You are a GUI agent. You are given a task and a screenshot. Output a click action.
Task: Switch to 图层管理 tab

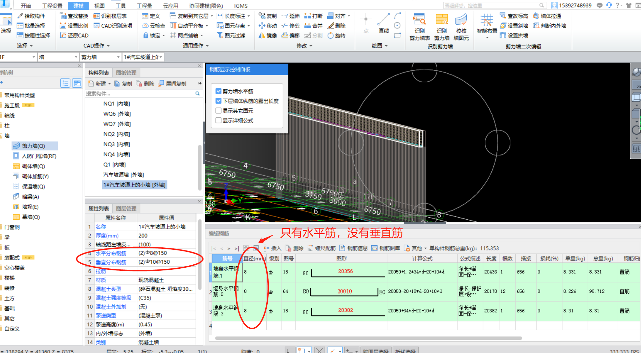click(126, 208)
